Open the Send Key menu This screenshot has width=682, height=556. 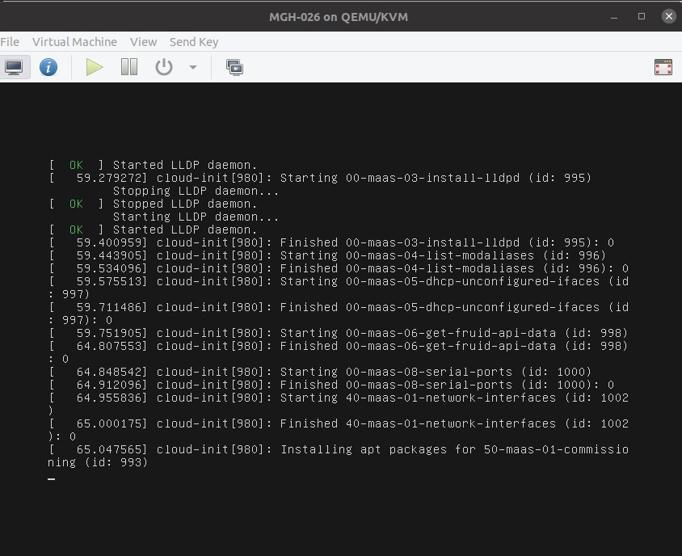pos(194,42)
